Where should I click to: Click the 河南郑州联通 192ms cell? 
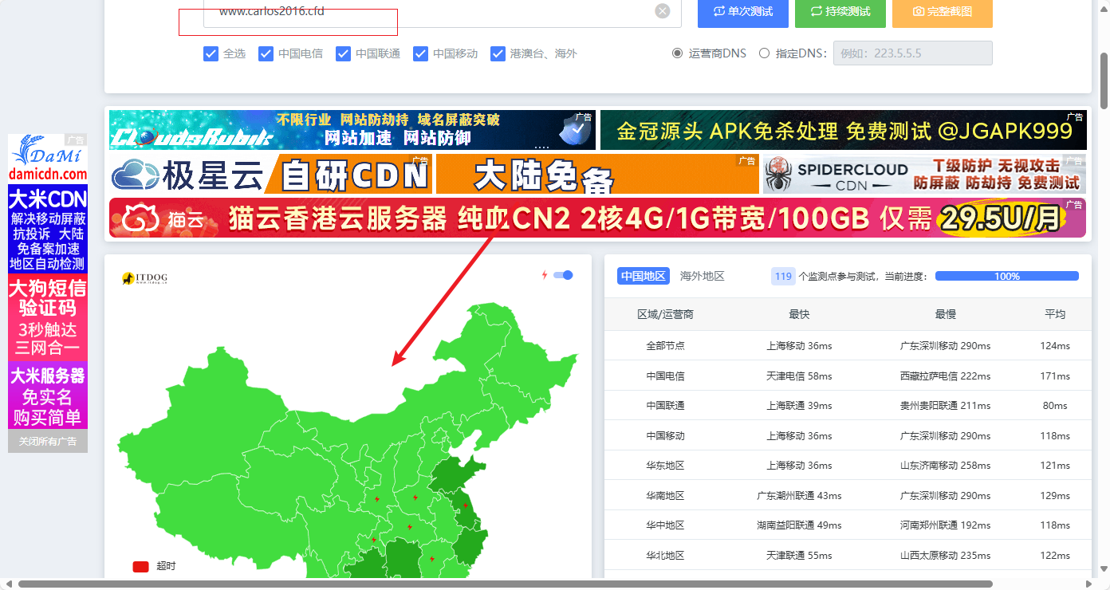[946, 525]
